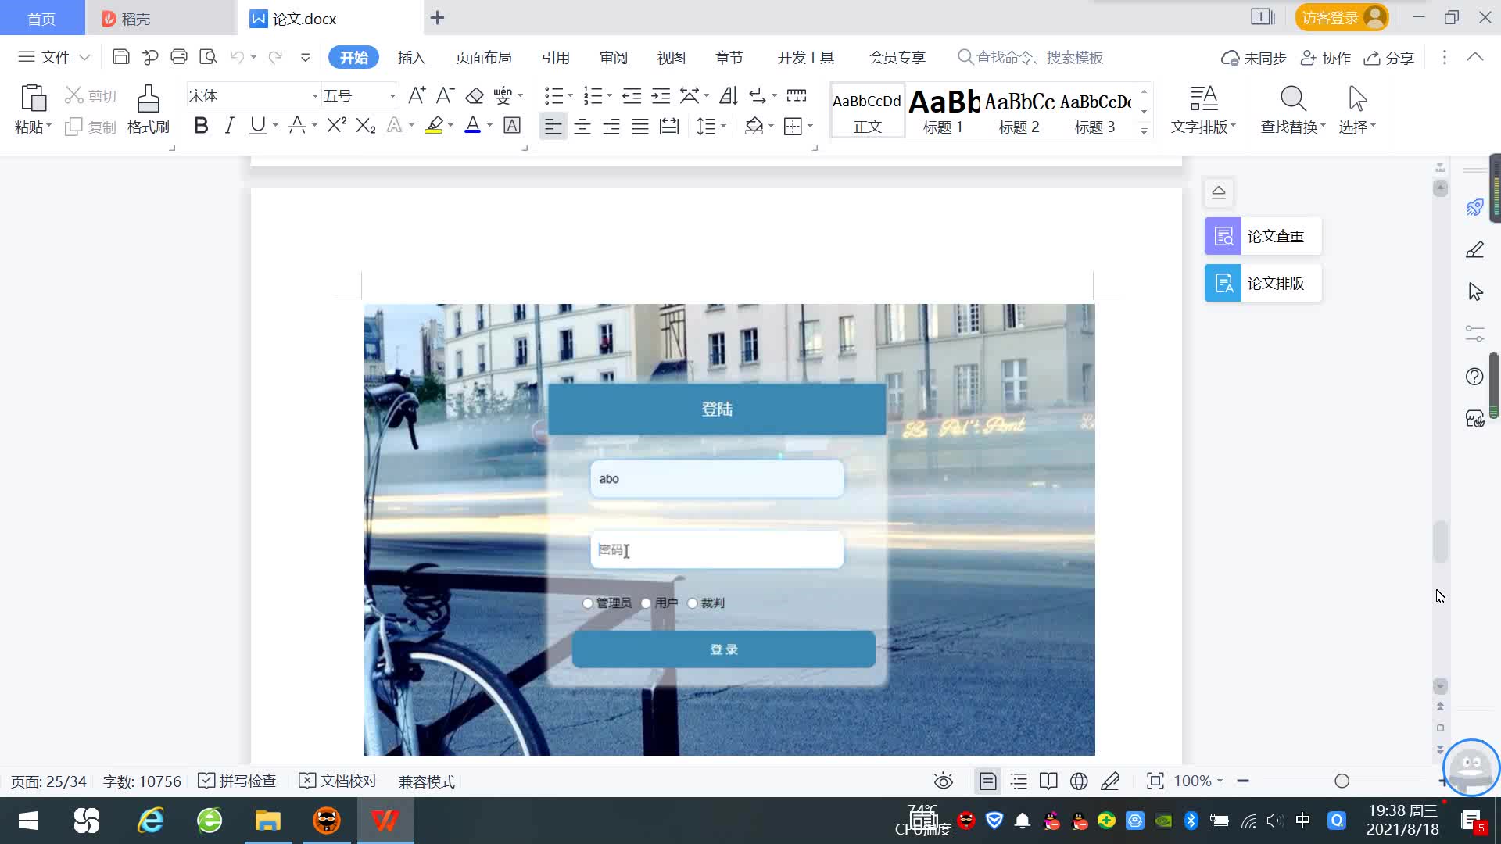Apply italic formatting

point(229,126)
